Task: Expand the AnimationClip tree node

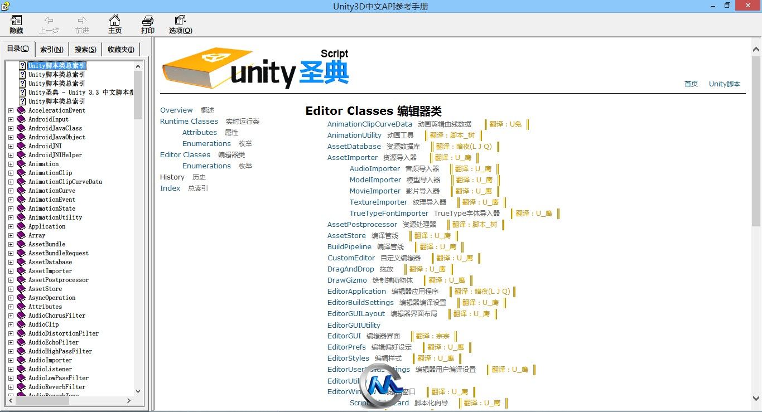Action: click(11, 173)
